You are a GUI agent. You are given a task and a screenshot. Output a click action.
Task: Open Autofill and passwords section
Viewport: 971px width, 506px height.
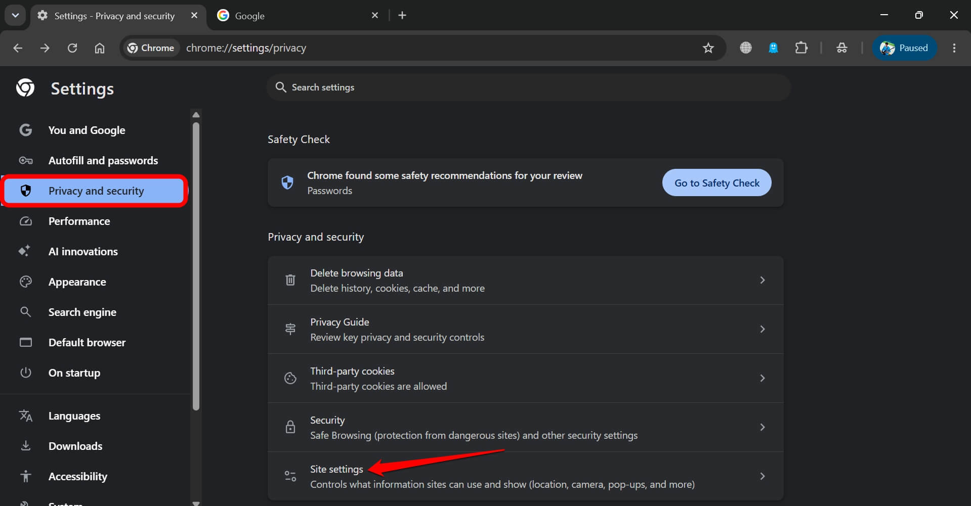(95, 161)
